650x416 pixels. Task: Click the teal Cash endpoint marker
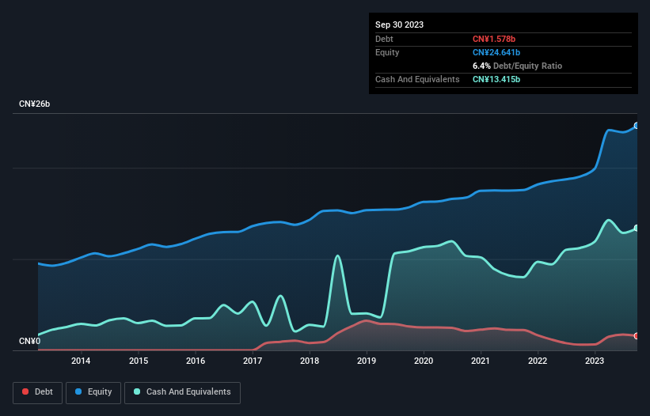pyautogui.click(x=637, y=228)
